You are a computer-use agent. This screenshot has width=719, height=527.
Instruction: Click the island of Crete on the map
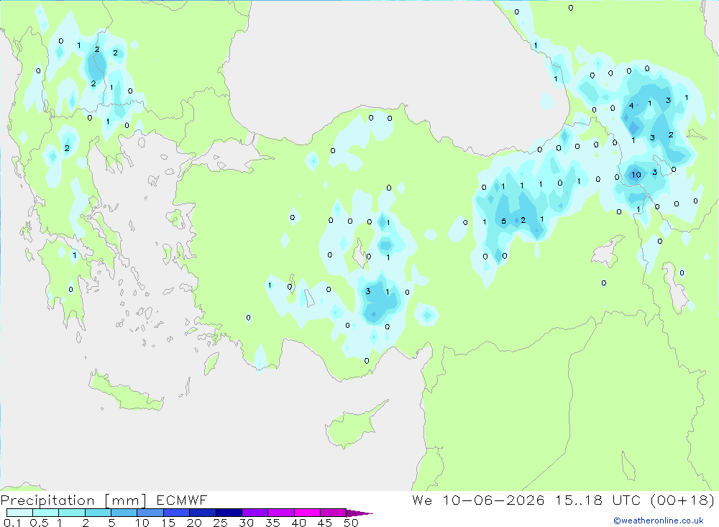[126, 391]
